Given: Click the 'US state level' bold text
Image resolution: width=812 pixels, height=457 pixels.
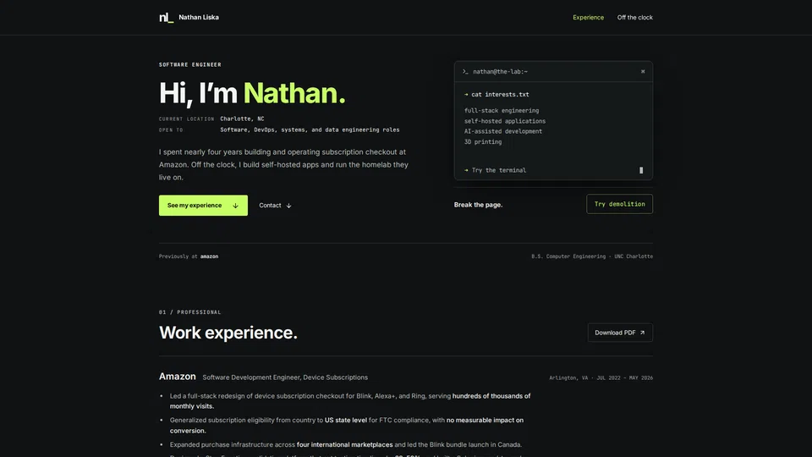Looking at the screenshot, I should pyautogui.click(x=345, y=421).
